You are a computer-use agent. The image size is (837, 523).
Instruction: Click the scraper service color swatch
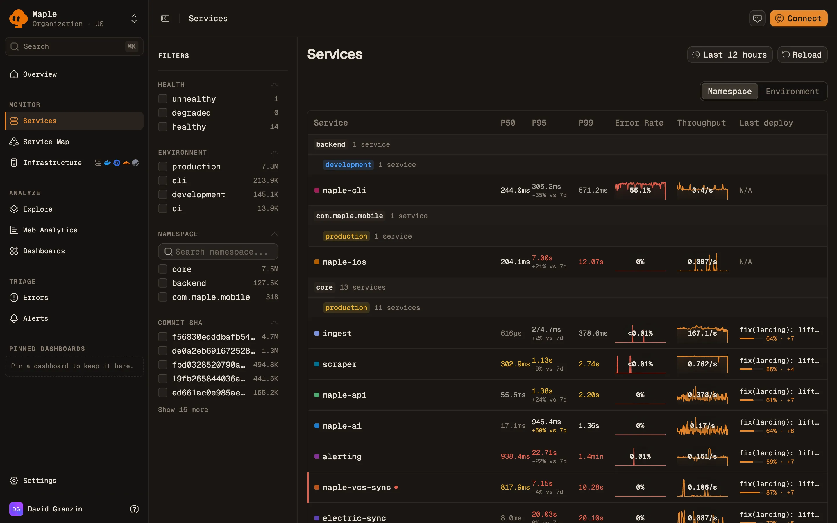(316, 364)
